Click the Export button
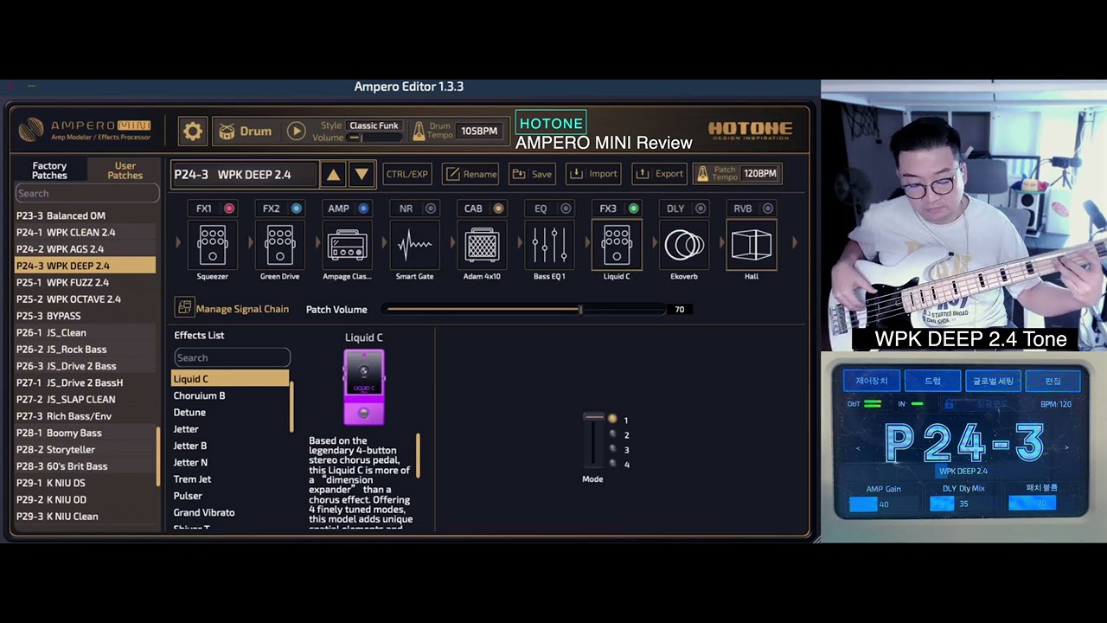This screenshot has width=1107, height=623. click(660, 174)
